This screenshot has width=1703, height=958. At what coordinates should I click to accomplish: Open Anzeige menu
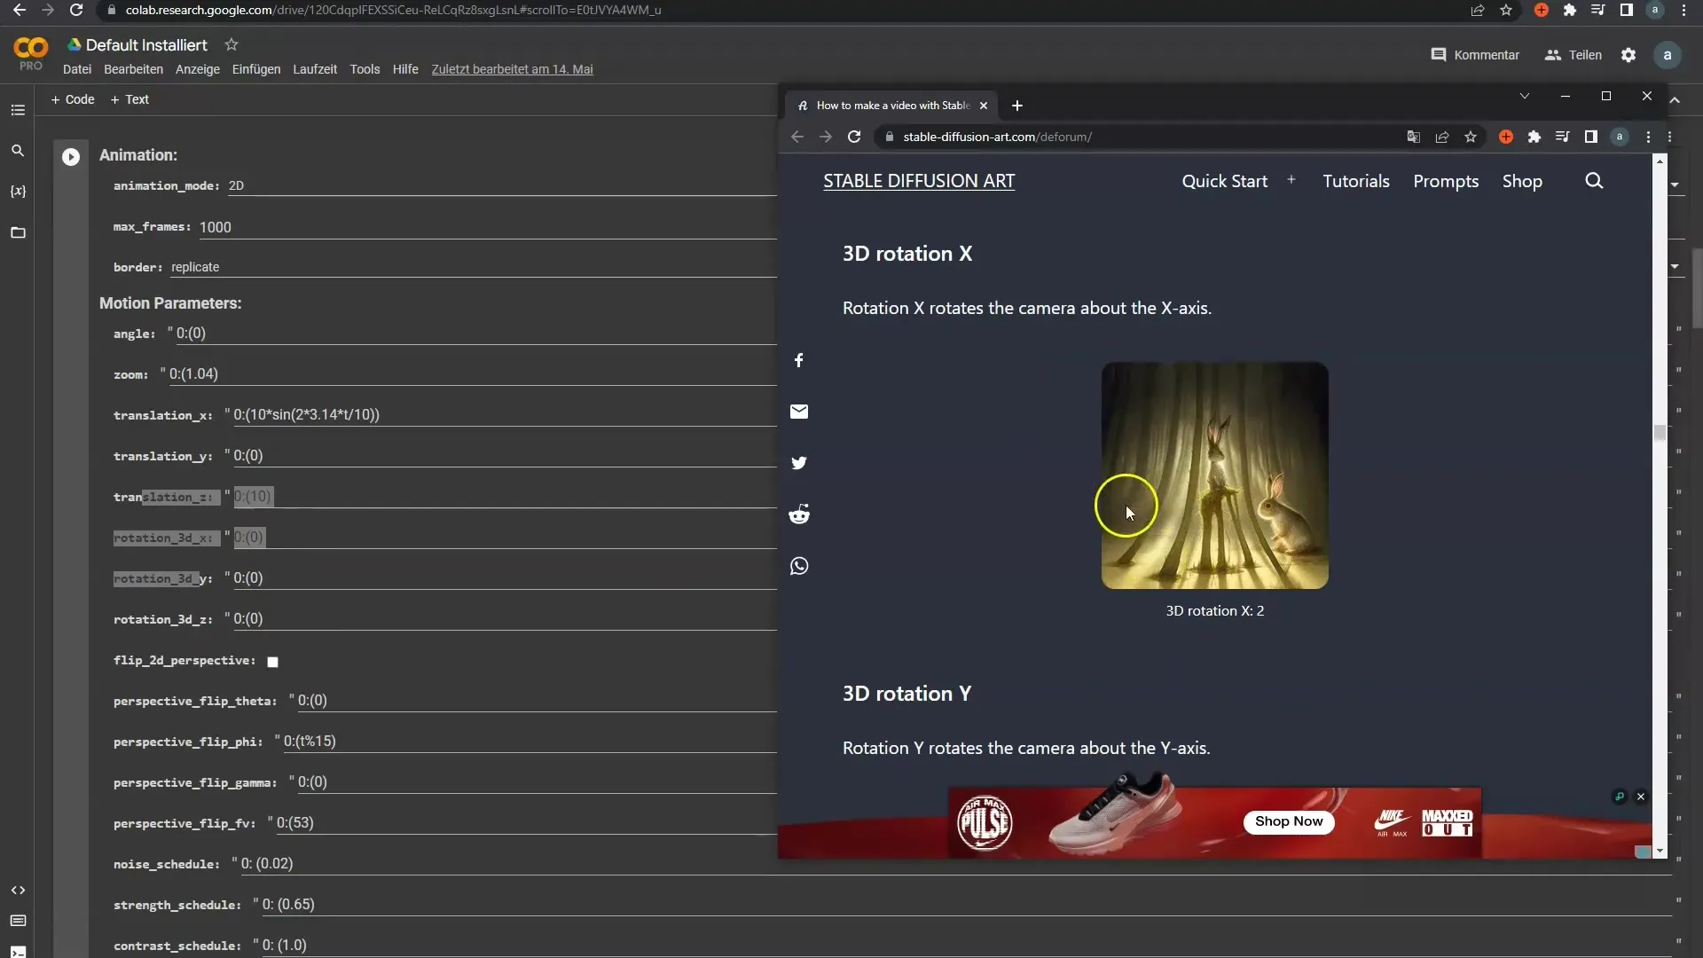pyautogui.click(x=198, y=69)
